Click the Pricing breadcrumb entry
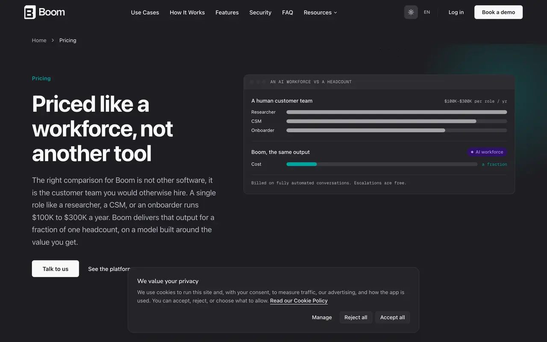This screenshot has width=547, height=342. [68, 40]
